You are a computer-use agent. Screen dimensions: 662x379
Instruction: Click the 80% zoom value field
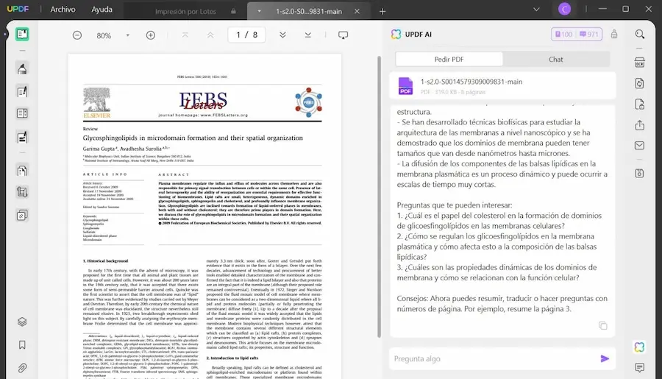tap(104, 35)
